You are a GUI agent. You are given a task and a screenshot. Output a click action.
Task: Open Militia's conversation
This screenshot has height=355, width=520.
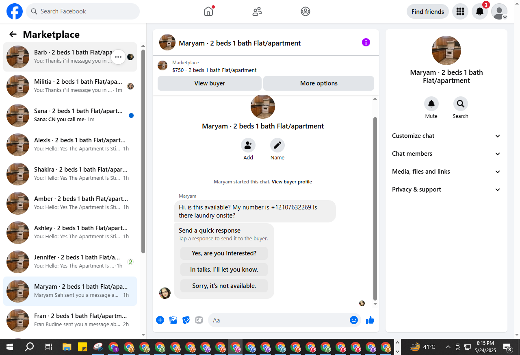click(70, 86)
